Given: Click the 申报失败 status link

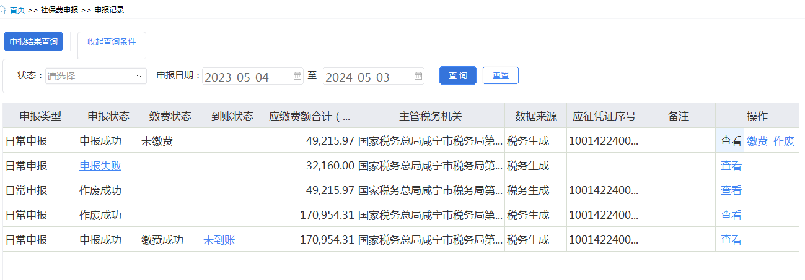Looking at the screenshot, I should [x=100, y=166].
